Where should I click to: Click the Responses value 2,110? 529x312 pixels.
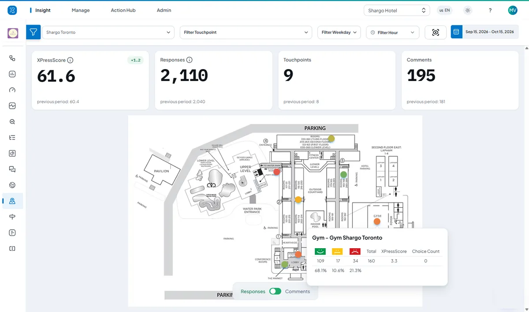(x=184, y=76)
